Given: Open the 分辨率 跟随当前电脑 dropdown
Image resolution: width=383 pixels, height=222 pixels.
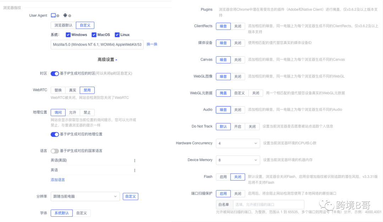Looking at the screenshot, I should tap(85, 197).
